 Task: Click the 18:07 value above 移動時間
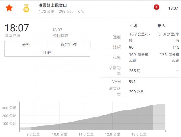click(x=57, y=30)
